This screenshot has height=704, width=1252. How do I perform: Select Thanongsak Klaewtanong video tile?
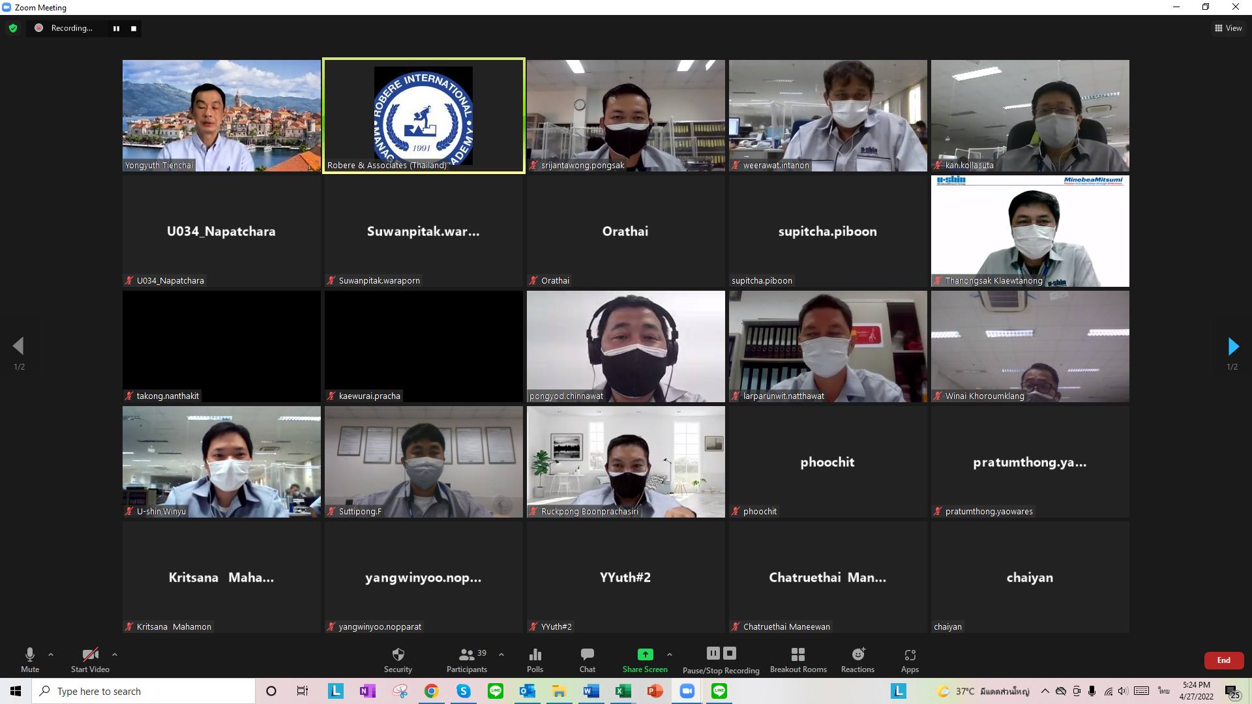click(1030, 231)
